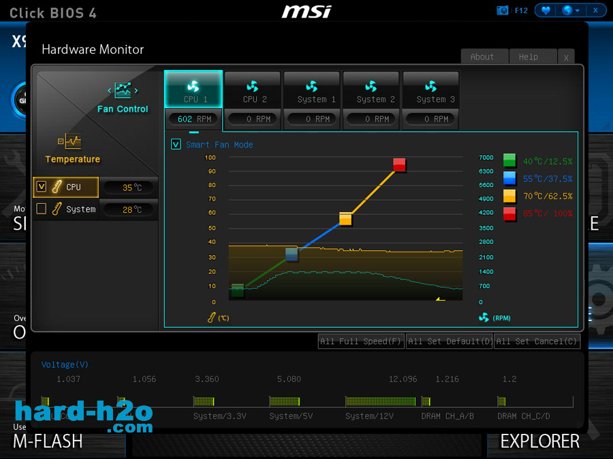Click the Fan Control graph icon

click(x=123, y=90)
